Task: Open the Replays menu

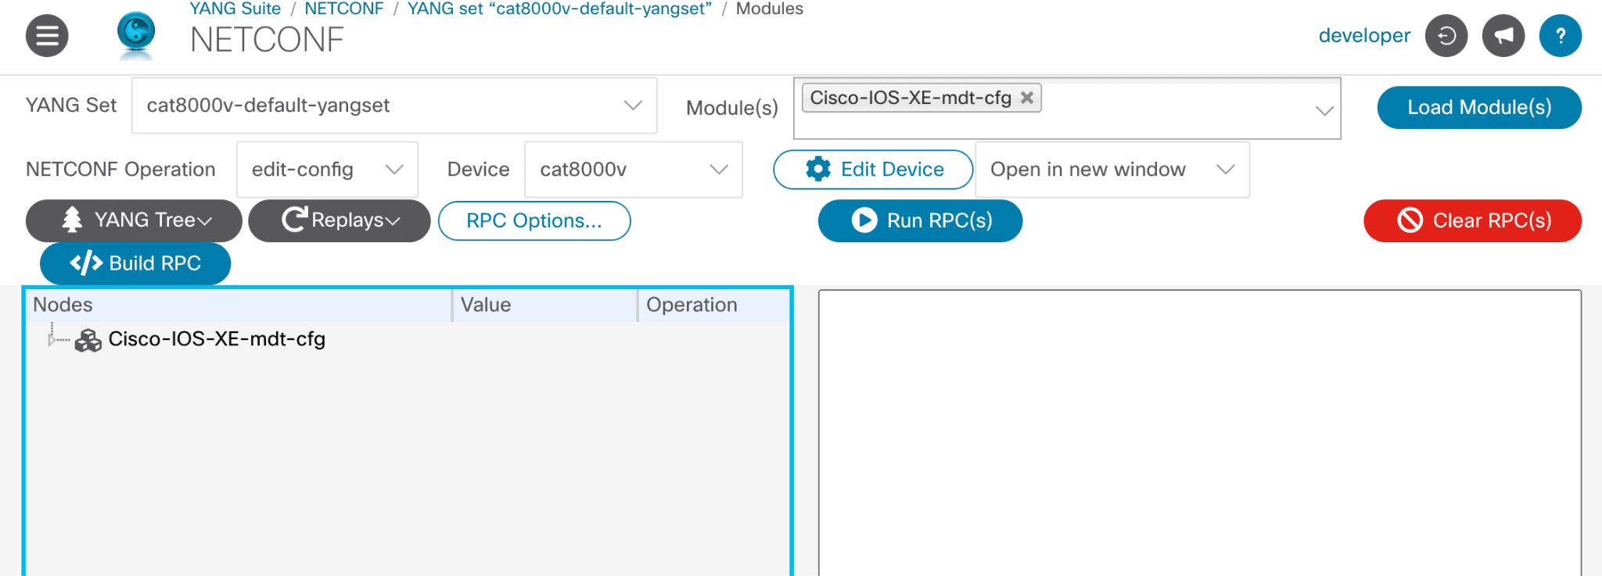Action: pyautogui.click(x=339, y=221)
